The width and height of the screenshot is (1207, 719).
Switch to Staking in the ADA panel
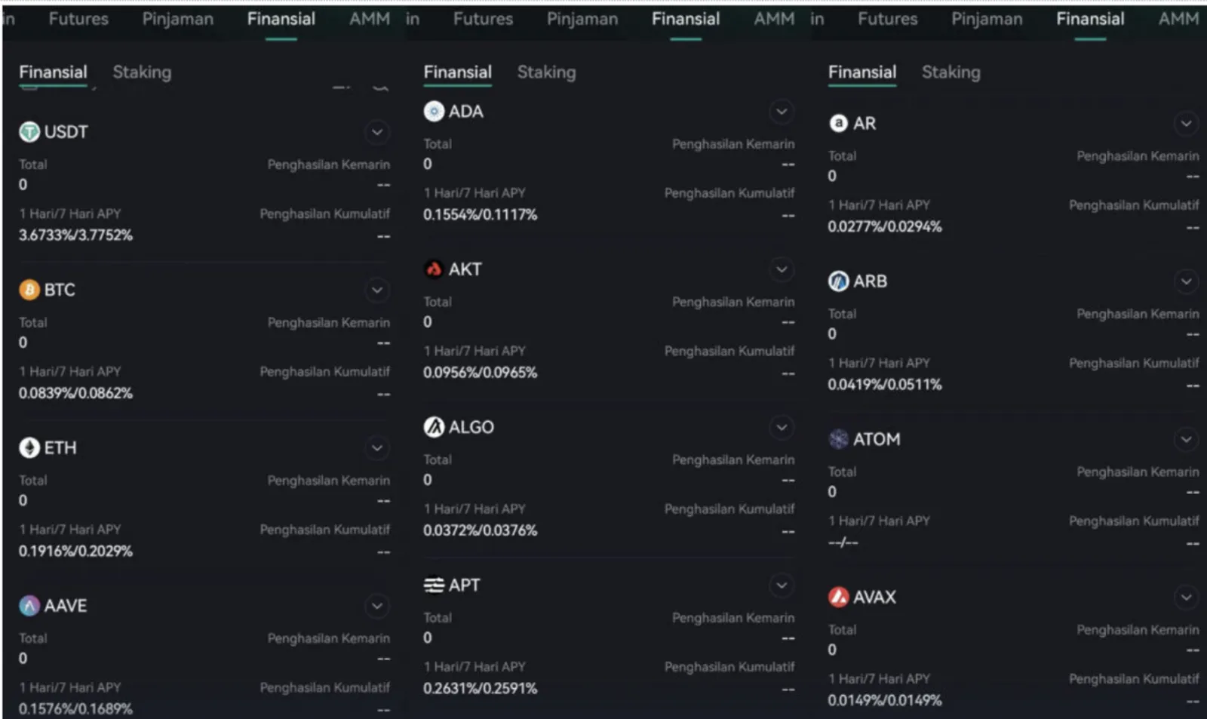tap(547, 72)
